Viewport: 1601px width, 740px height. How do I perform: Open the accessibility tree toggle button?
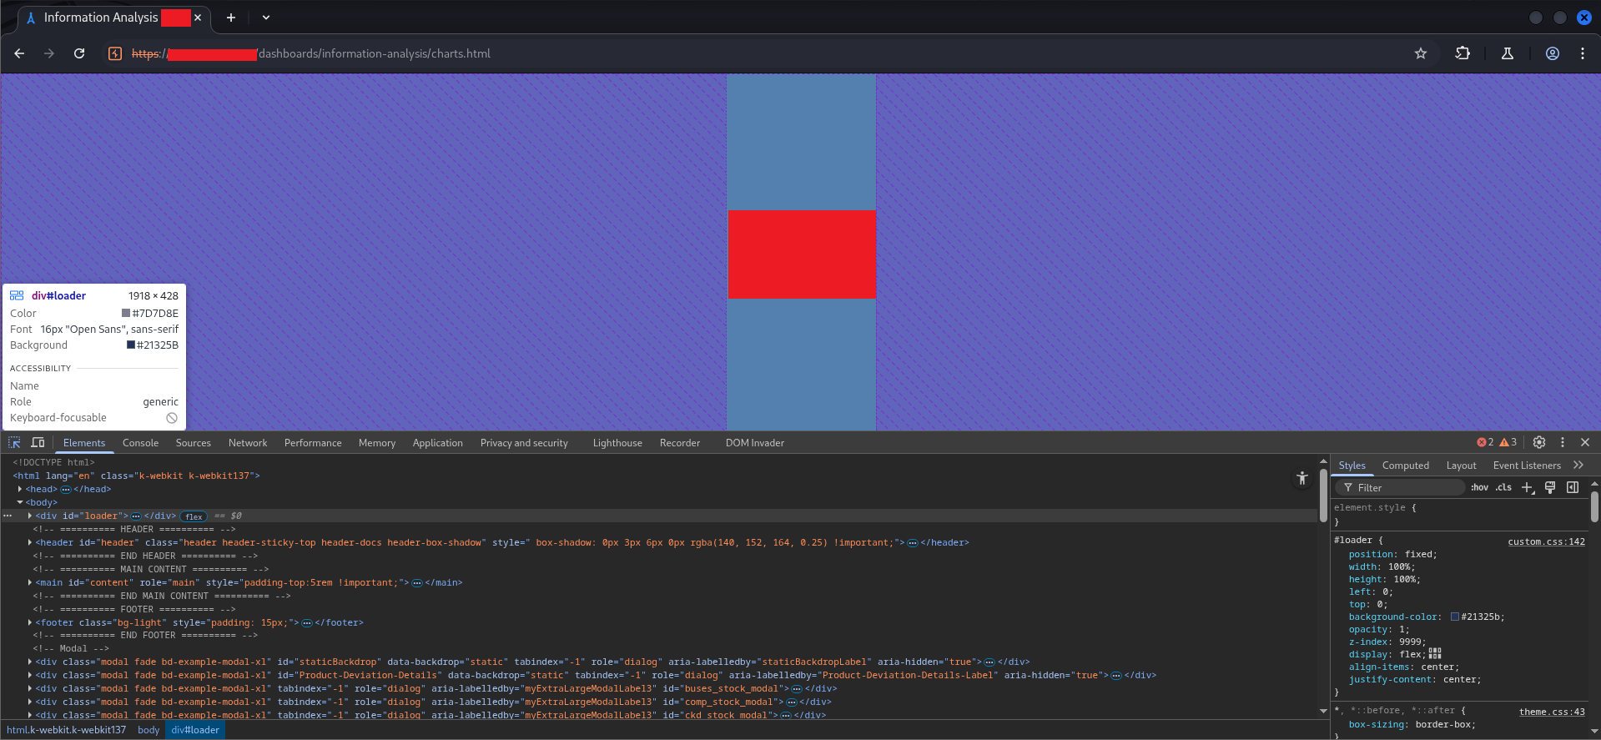pos(1302,478)
